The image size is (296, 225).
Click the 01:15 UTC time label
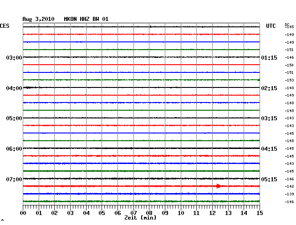[x=269, y=58]
